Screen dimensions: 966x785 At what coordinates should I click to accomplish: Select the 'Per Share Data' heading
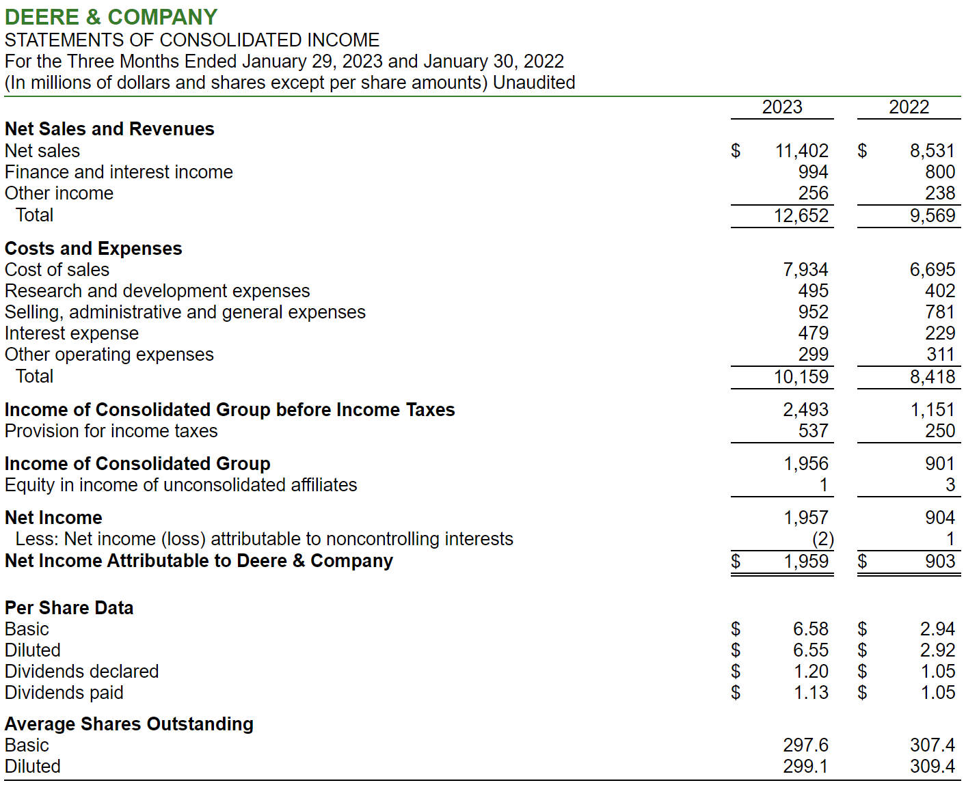click(x=69, y=607)
